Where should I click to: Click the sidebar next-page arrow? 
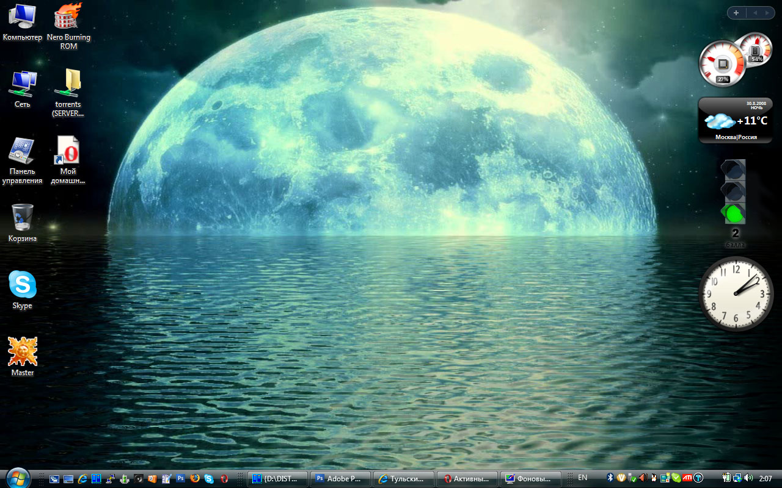[x=767, y=13]
